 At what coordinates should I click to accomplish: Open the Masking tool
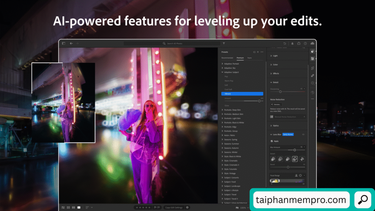coord(312,83)
